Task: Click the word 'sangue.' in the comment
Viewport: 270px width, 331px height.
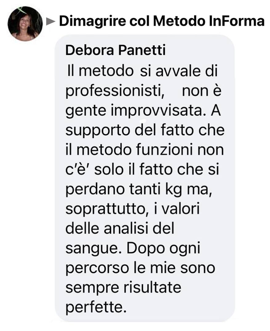Action: (95, 249)
